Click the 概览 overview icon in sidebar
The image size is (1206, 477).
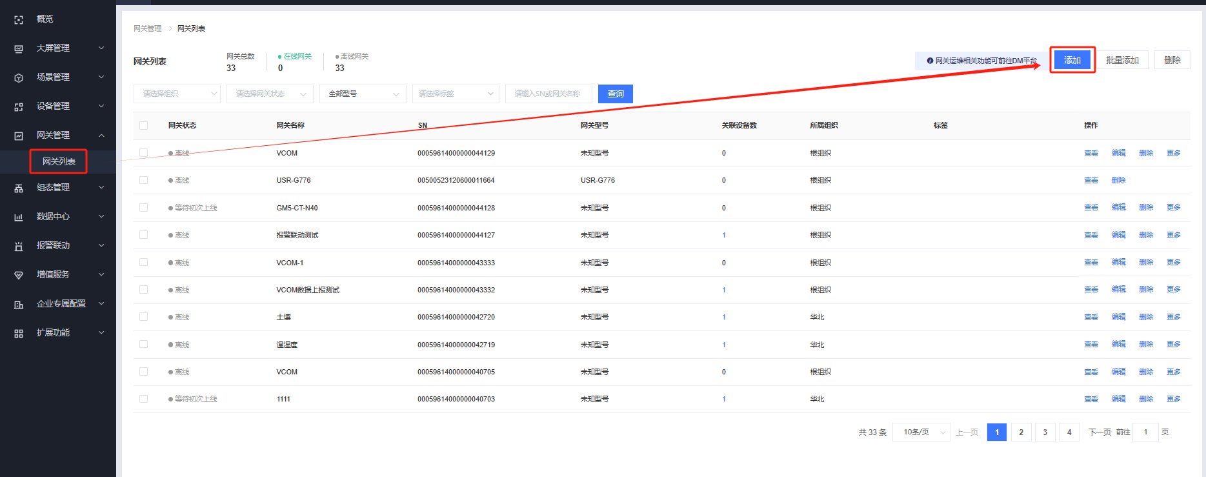[x=19, y=20]
